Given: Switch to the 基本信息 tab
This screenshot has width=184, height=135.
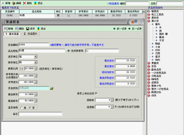Looking at the screenshot, I should click(12, 34).
